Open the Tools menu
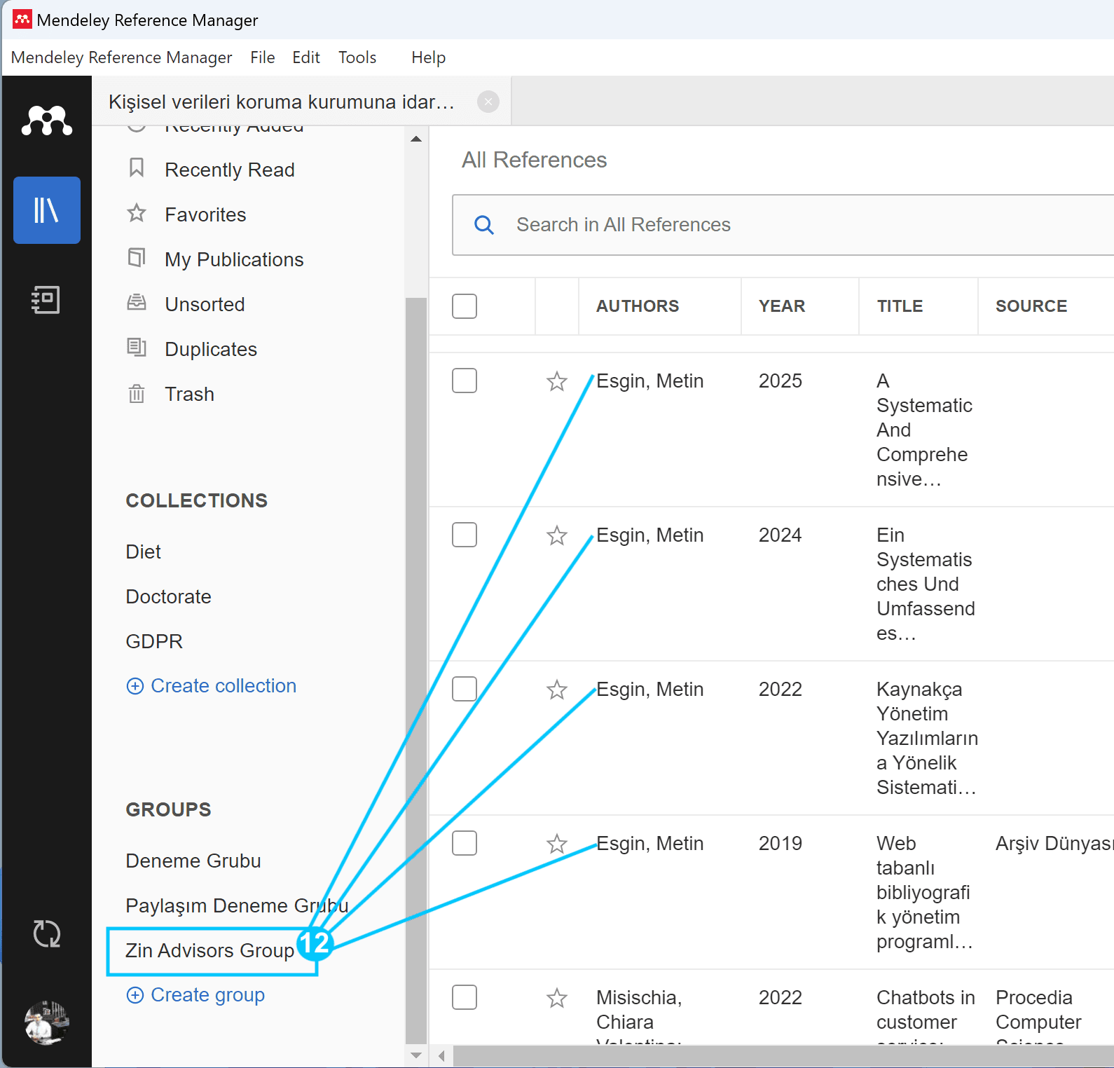The image size is (1114, 1068). pyautogui.click(x=357, y=57)
